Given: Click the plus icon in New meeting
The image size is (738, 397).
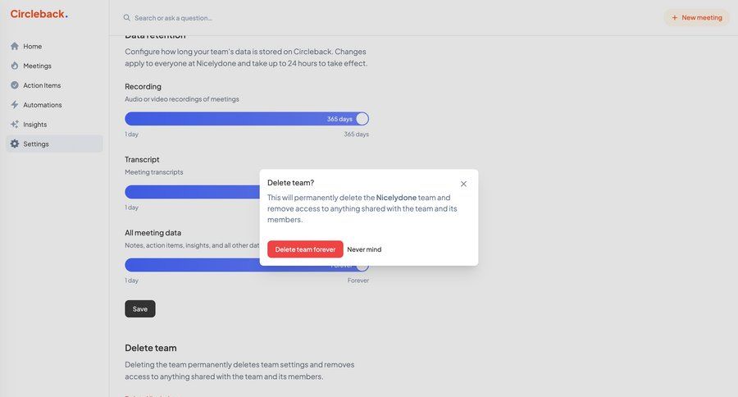Looking at the screenshot, I should [675, 18].
